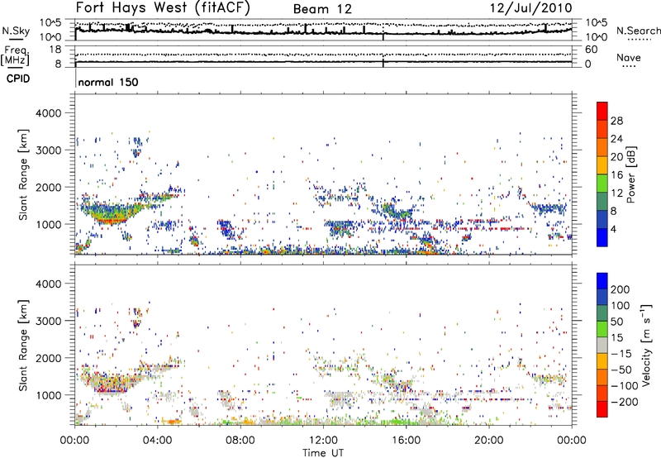Select the 'Beam 12' label

pyautogui.click(x=322, y=9)
